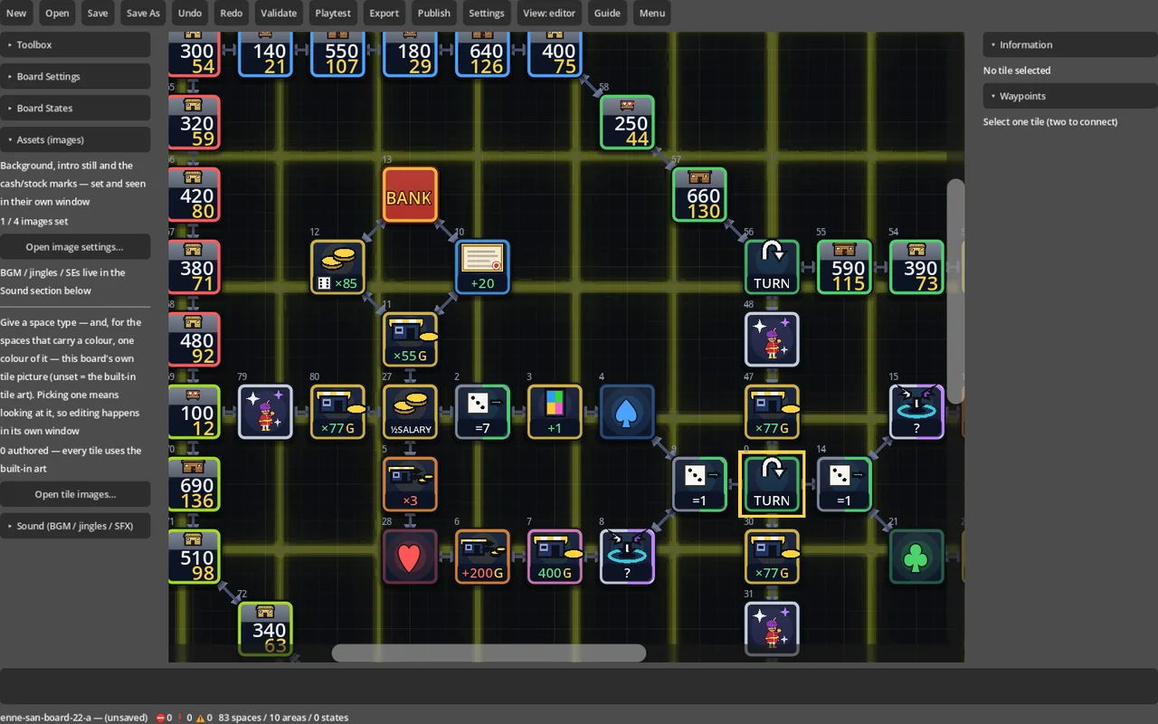
Task: Expand the Toolbox section
Action: [x=75, y=44]
